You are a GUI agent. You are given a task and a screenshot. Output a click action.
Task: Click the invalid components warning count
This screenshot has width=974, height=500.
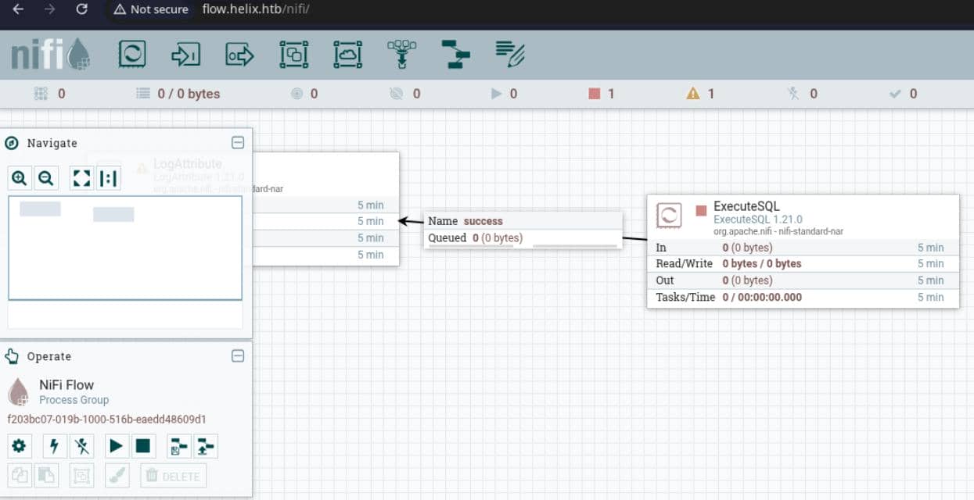(700, 94)
